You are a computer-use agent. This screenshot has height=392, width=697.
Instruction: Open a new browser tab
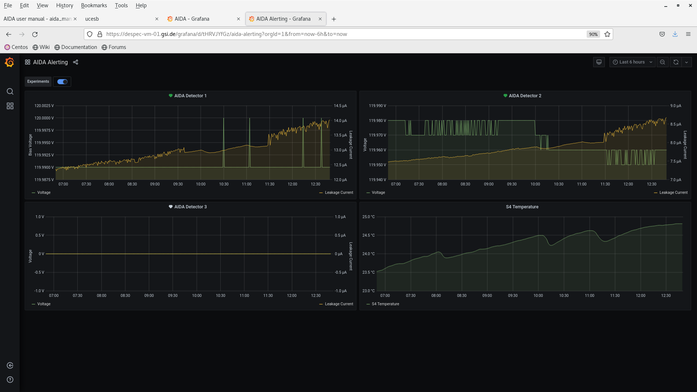[334, 19]
